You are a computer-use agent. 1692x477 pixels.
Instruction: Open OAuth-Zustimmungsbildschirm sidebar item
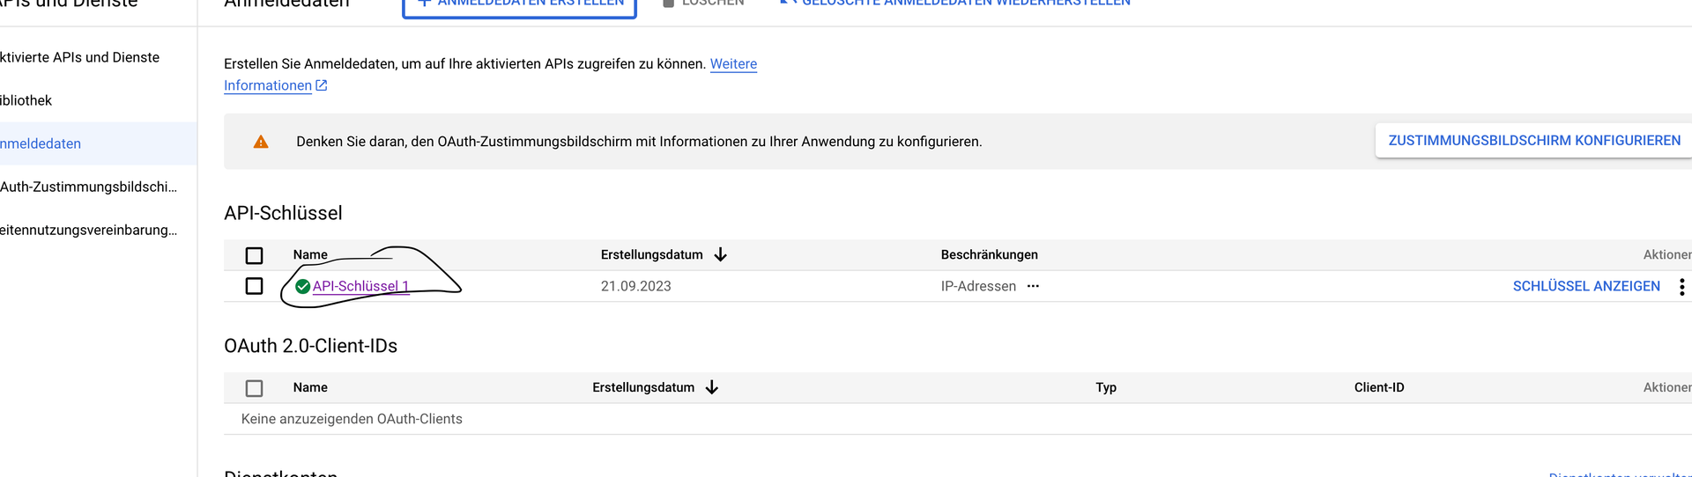coord(88,187)
